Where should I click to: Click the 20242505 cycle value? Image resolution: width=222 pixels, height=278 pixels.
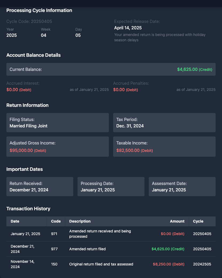[202, 264]
